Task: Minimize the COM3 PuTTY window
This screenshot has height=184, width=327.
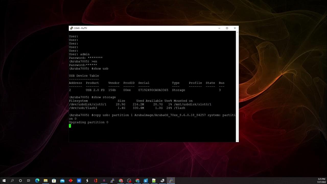Action: pyautogui.click(x=219, y=28)
